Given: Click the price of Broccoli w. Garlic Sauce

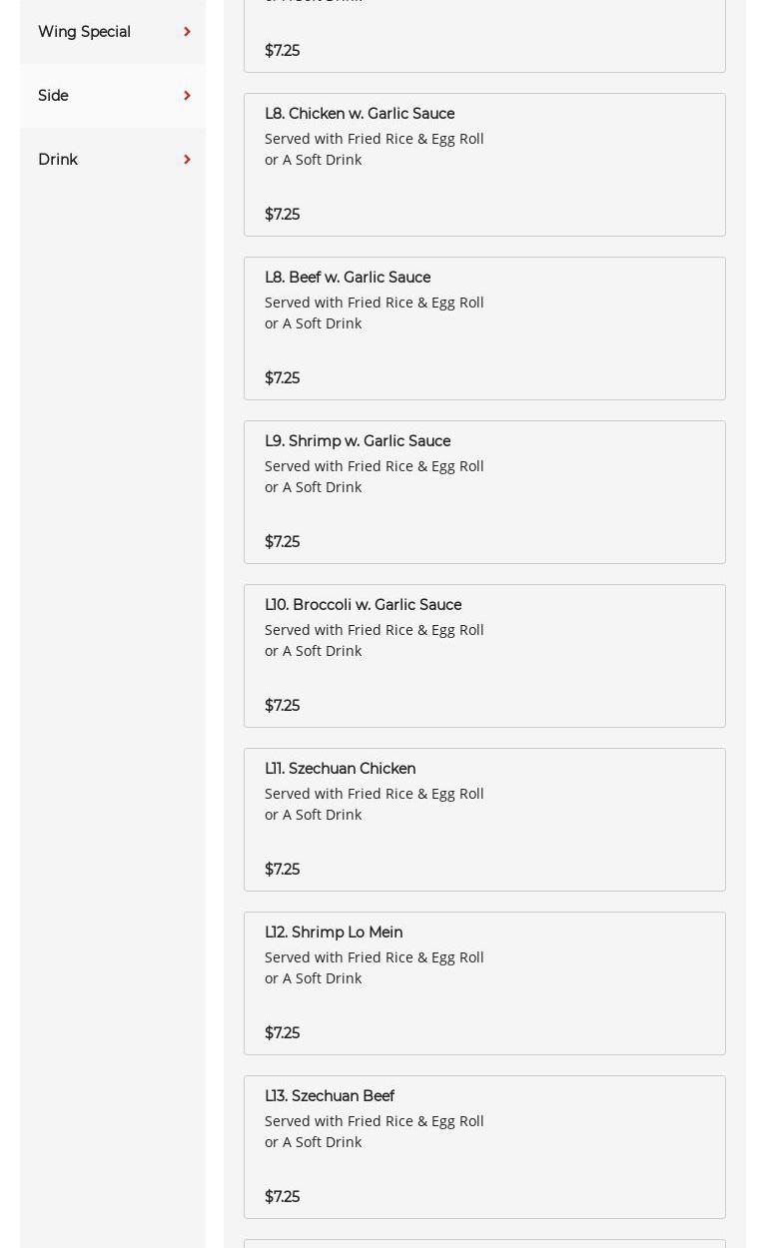Looking at the screenshot, I should pos(282,706).
